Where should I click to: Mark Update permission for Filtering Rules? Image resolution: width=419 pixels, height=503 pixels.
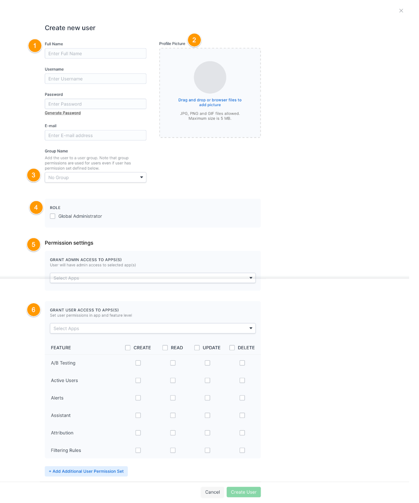click(207, 450)
